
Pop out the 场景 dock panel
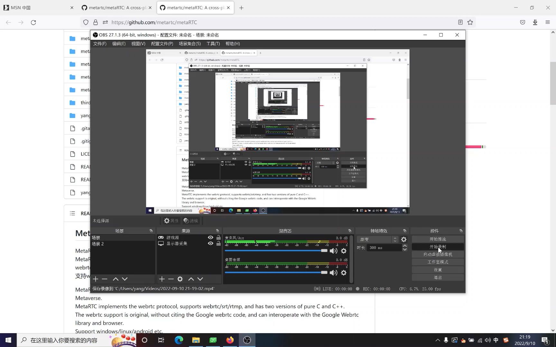[x=151, y=231]
